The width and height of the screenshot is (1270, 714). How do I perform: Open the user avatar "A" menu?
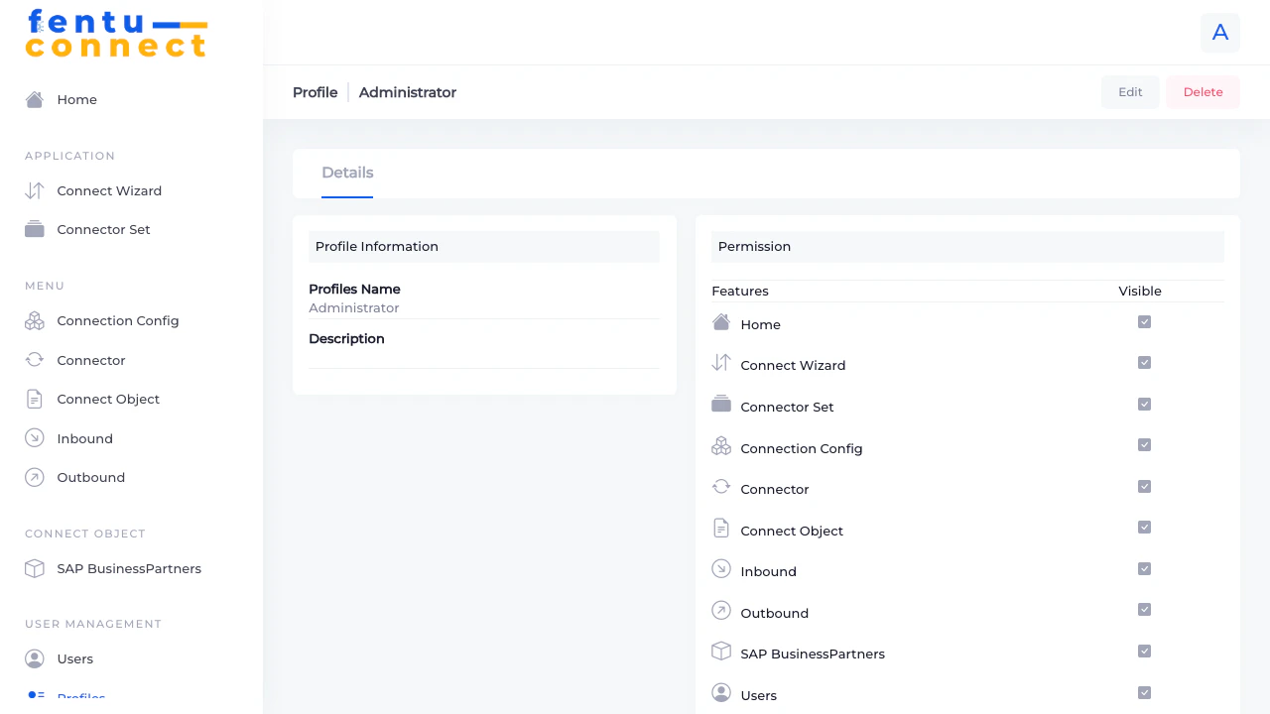[x=1220, y=33]
